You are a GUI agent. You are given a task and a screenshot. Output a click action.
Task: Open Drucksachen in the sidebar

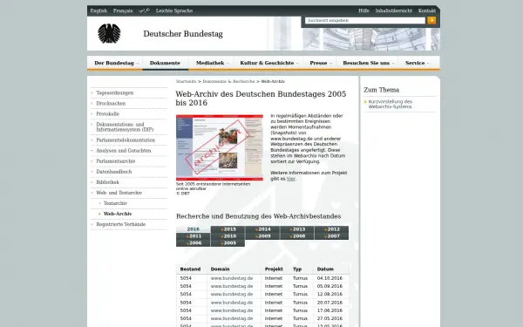pos(111,104)
